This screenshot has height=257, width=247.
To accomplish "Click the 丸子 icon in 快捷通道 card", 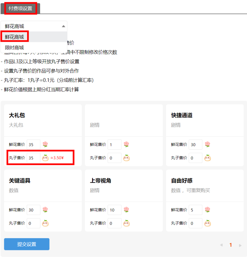I will [207, 158].
